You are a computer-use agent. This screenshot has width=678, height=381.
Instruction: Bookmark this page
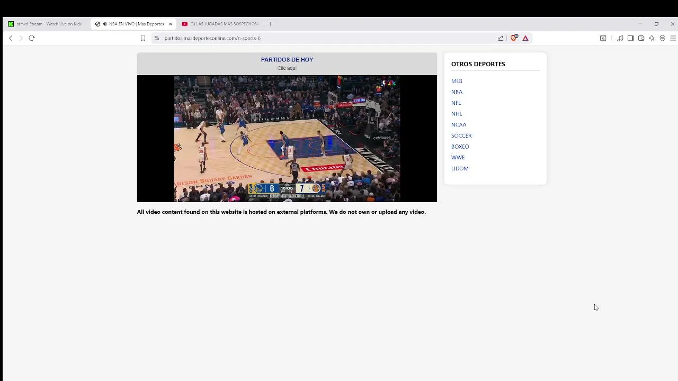click(143, 38)
